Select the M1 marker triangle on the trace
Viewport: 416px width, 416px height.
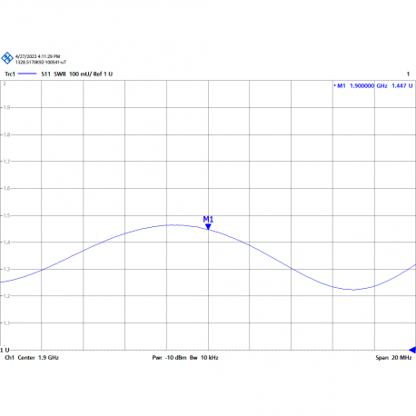(x=208, y=226)
